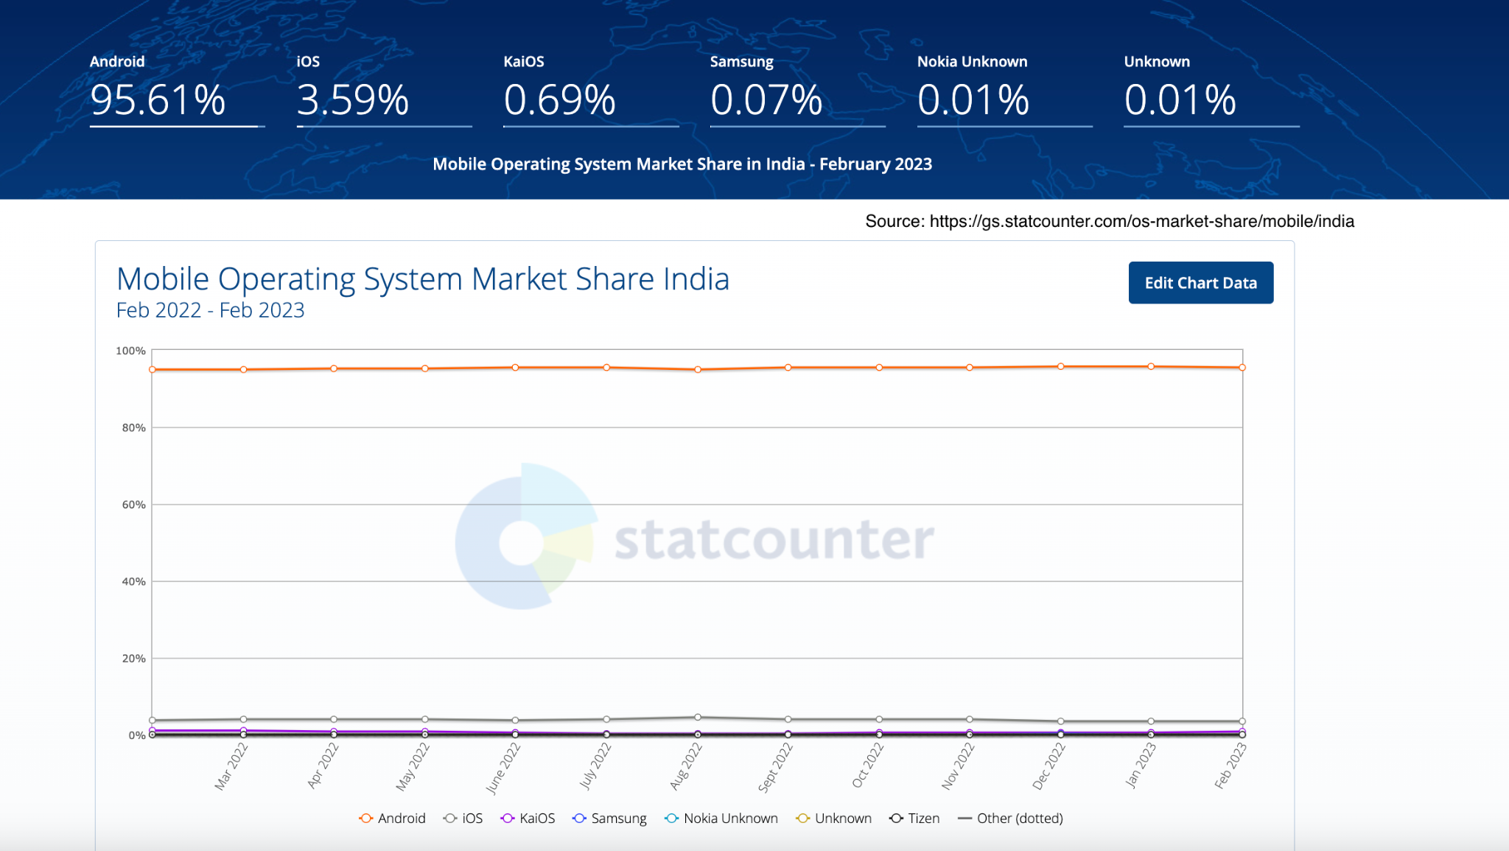Click the Feb 2022 - Feb 2023 subtitle

tap(211, 310)
